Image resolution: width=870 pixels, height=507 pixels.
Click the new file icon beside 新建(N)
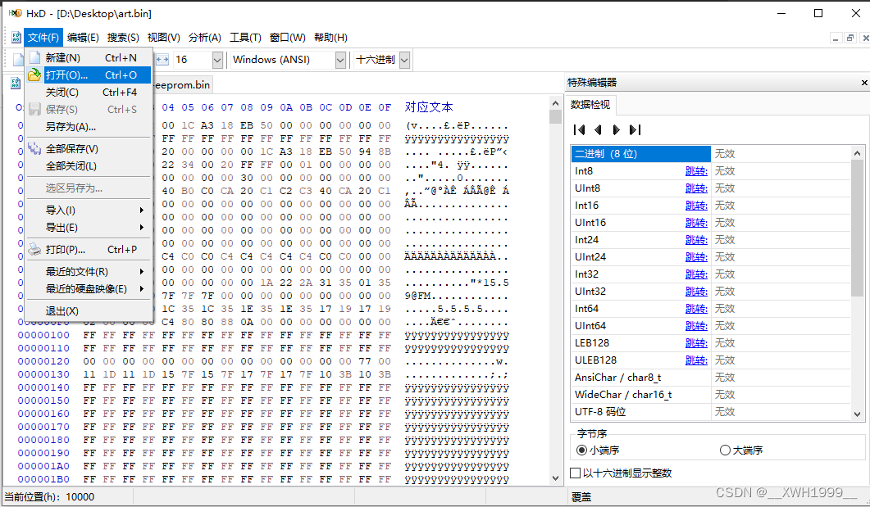(x=35, y=57)
